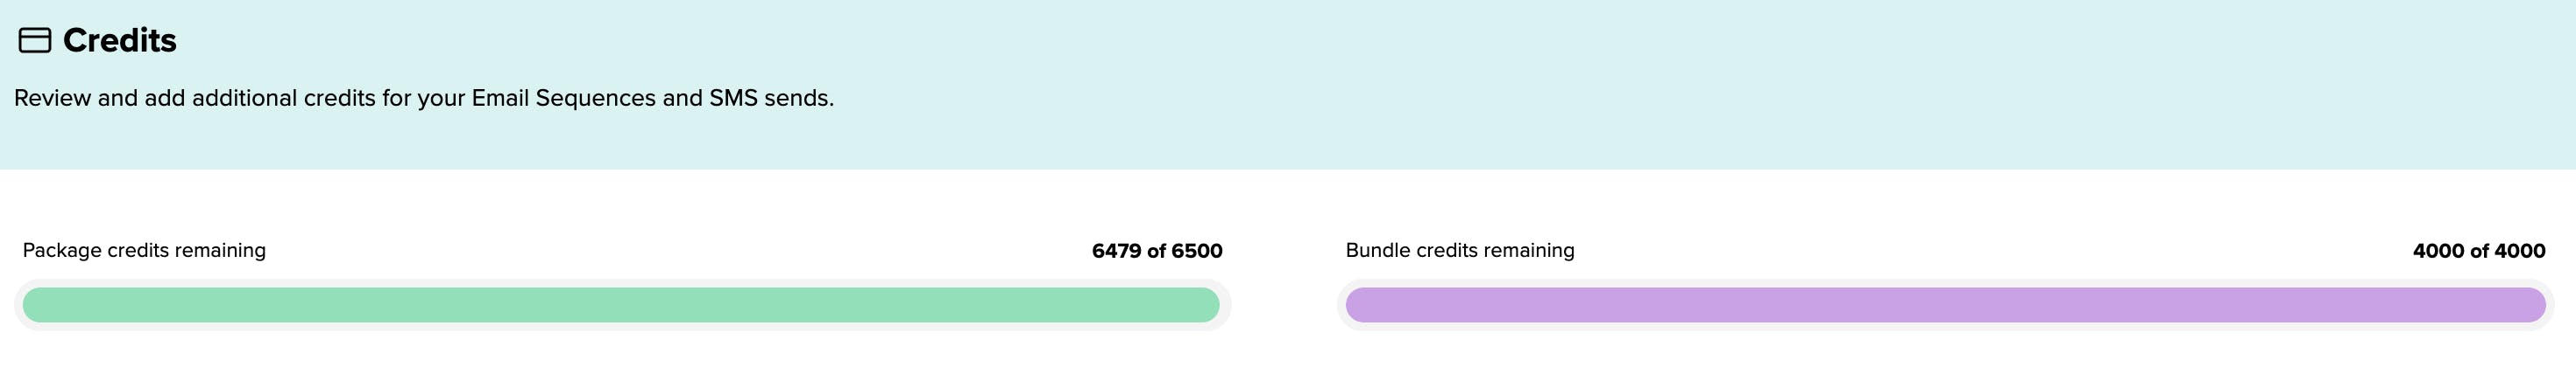This screenshot has width=2576, height=367.
Task: Click the number 6479 in package credits
Action: 1116,252
